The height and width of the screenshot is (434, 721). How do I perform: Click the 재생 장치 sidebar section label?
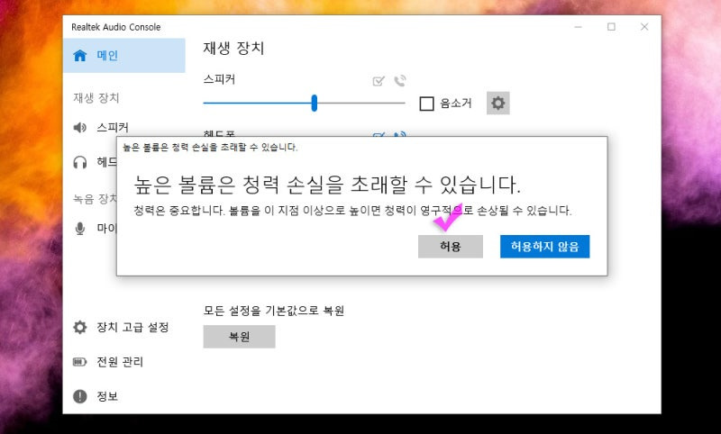click(96, 98)
